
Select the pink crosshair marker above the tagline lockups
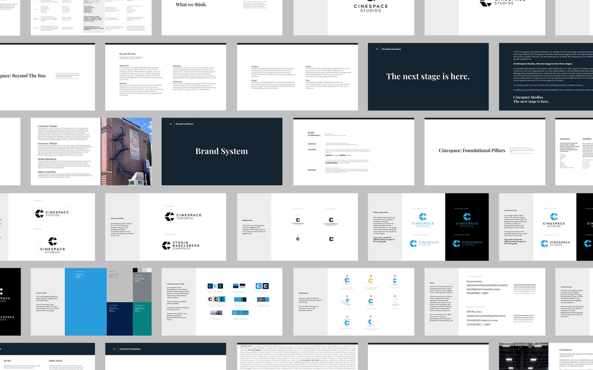(x=347, y=275)
